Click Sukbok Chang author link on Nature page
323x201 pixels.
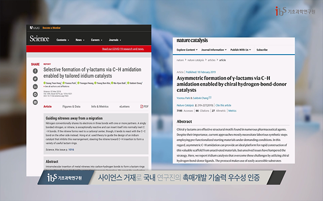(x=201, y=98)
